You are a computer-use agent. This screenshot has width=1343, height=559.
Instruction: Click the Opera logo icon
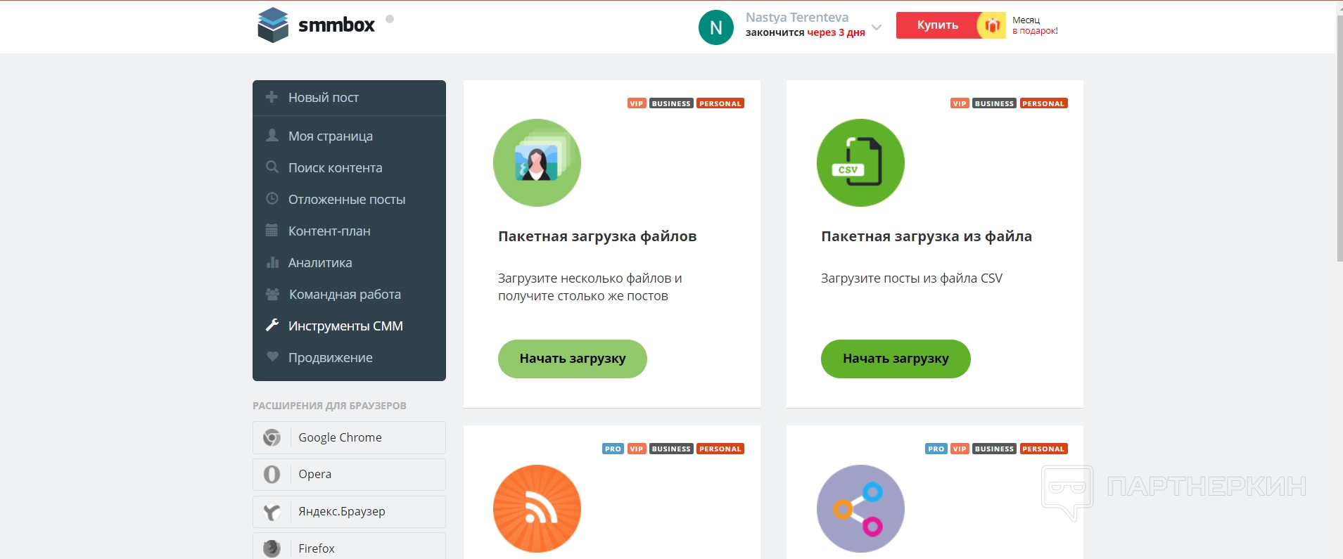pyautogui.click(x=272, y=475)
